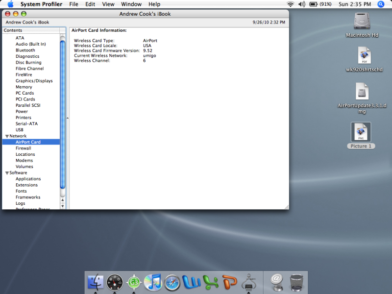Click the window resize corner grip

[x=287, y=207]
